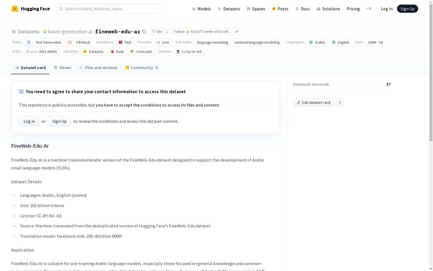Open Docs in the navbar
Image resolution: width=433 pixels, height=271 pixels.
tap(303, 9)
